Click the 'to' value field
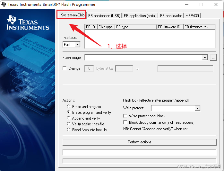This screenshot has width=224, height=171. [x=185, y=68]
